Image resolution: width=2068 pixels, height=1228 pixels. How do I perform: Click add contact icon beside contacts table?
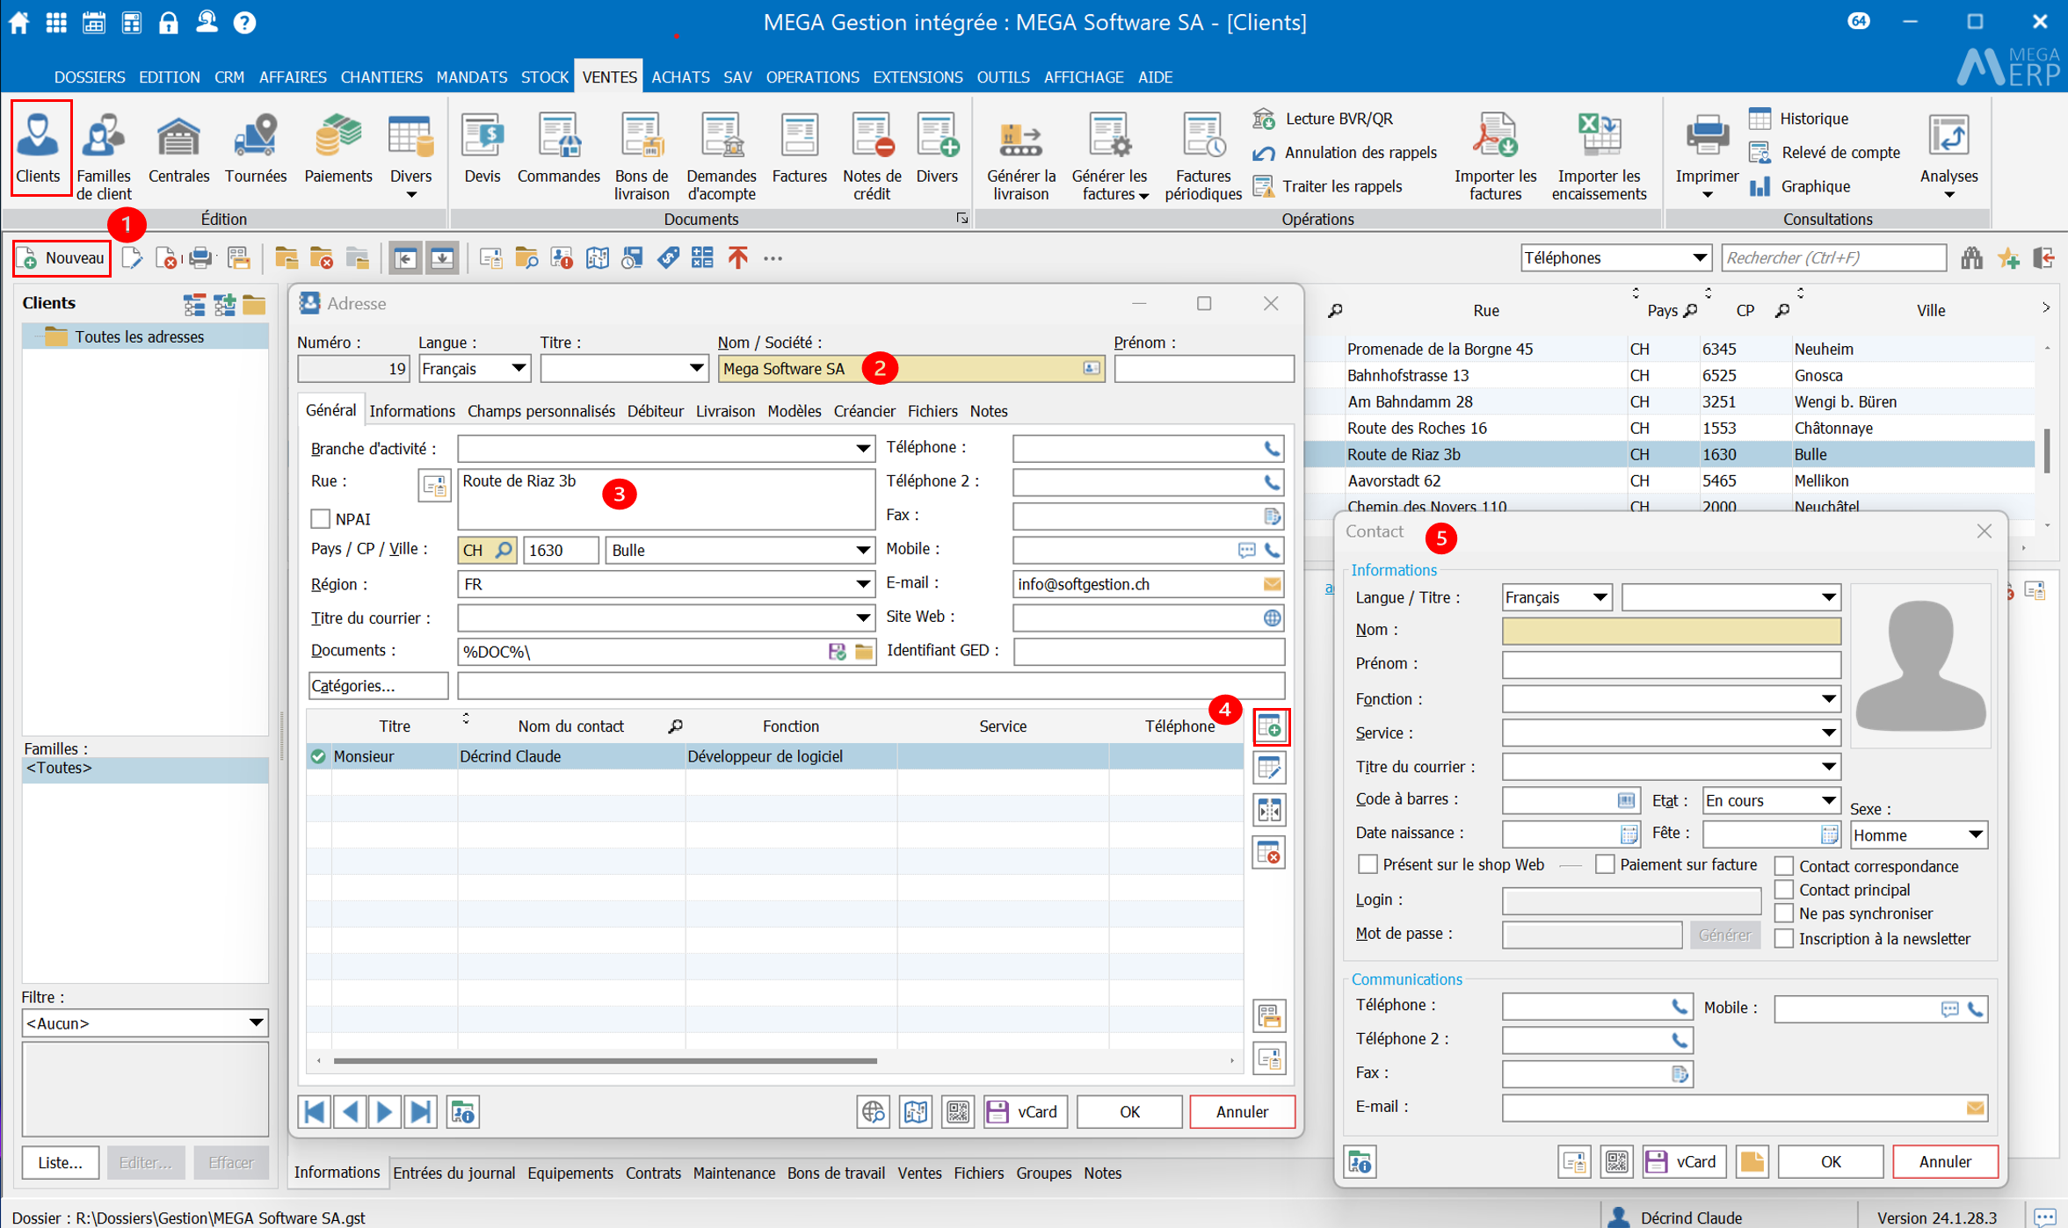(x=1270, y=727)
